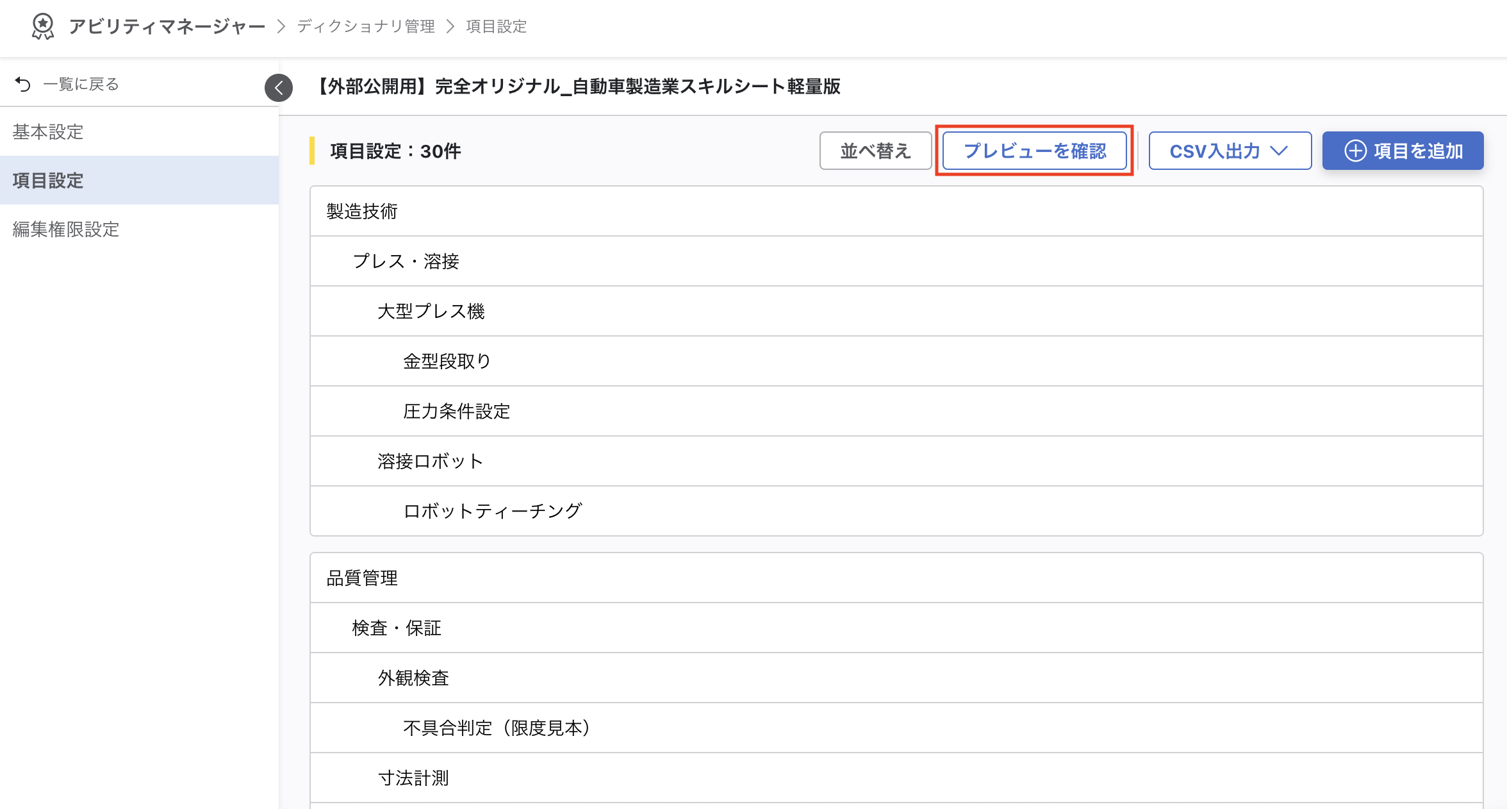Expand the 製造技術 category row
Viewport: 1507px width, 809px height.
click(x=361, y=210)
